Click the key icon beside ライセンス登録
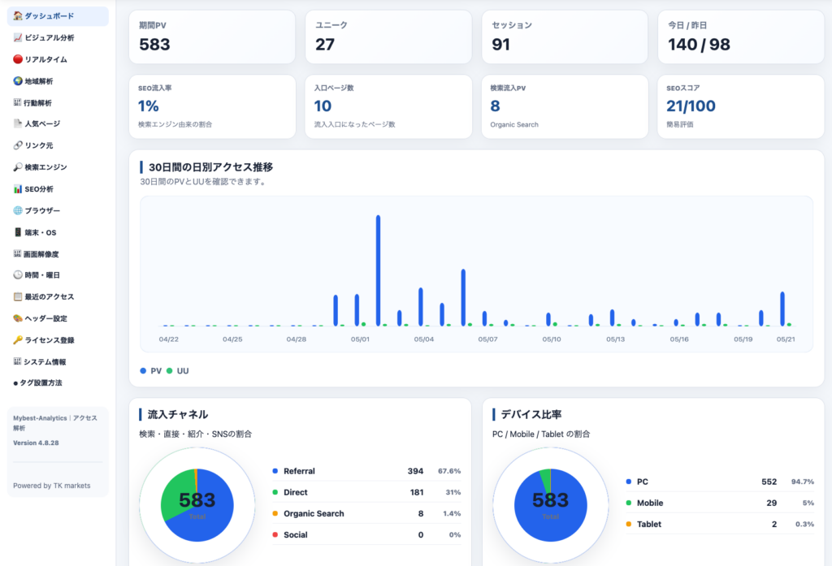Image resolution: width=832 pixels, height=566 pixels. [x=18, y=340]
